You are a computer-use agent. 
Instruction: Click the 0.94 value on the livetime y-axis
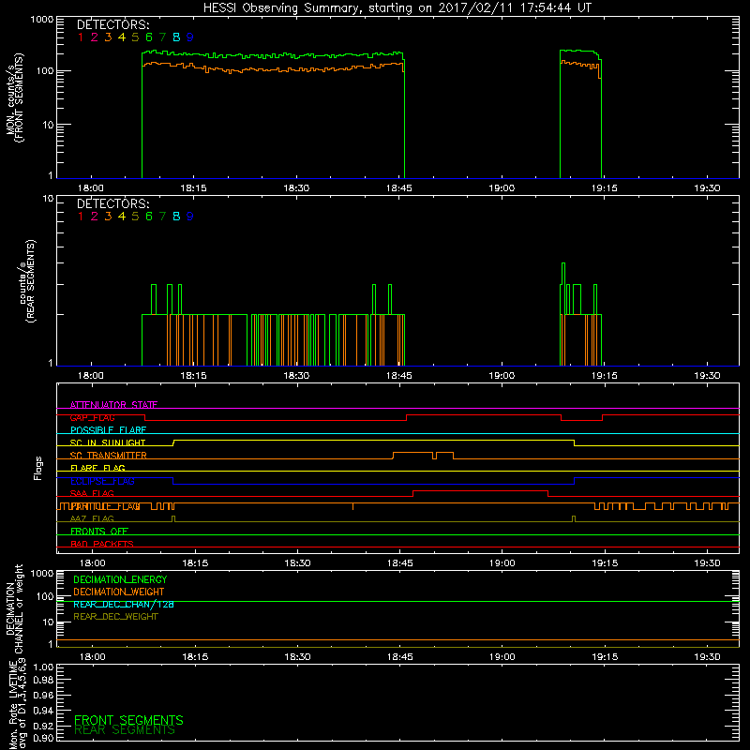tap(43, 710)
